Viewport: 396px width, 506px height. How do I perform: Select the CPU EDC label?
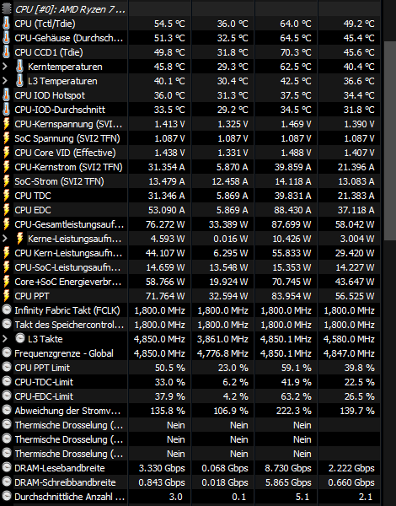(33, 210)
